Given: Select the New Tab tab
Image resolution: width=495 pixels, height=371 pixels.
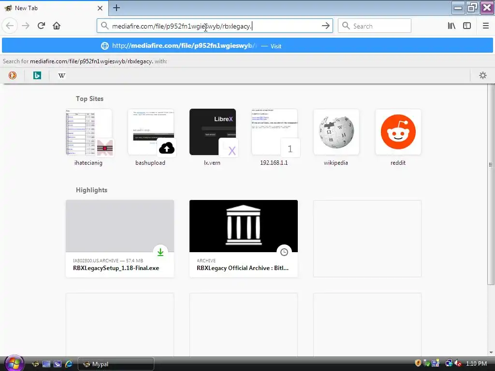Looking at the screenshot, I should (x=54, y=8).
